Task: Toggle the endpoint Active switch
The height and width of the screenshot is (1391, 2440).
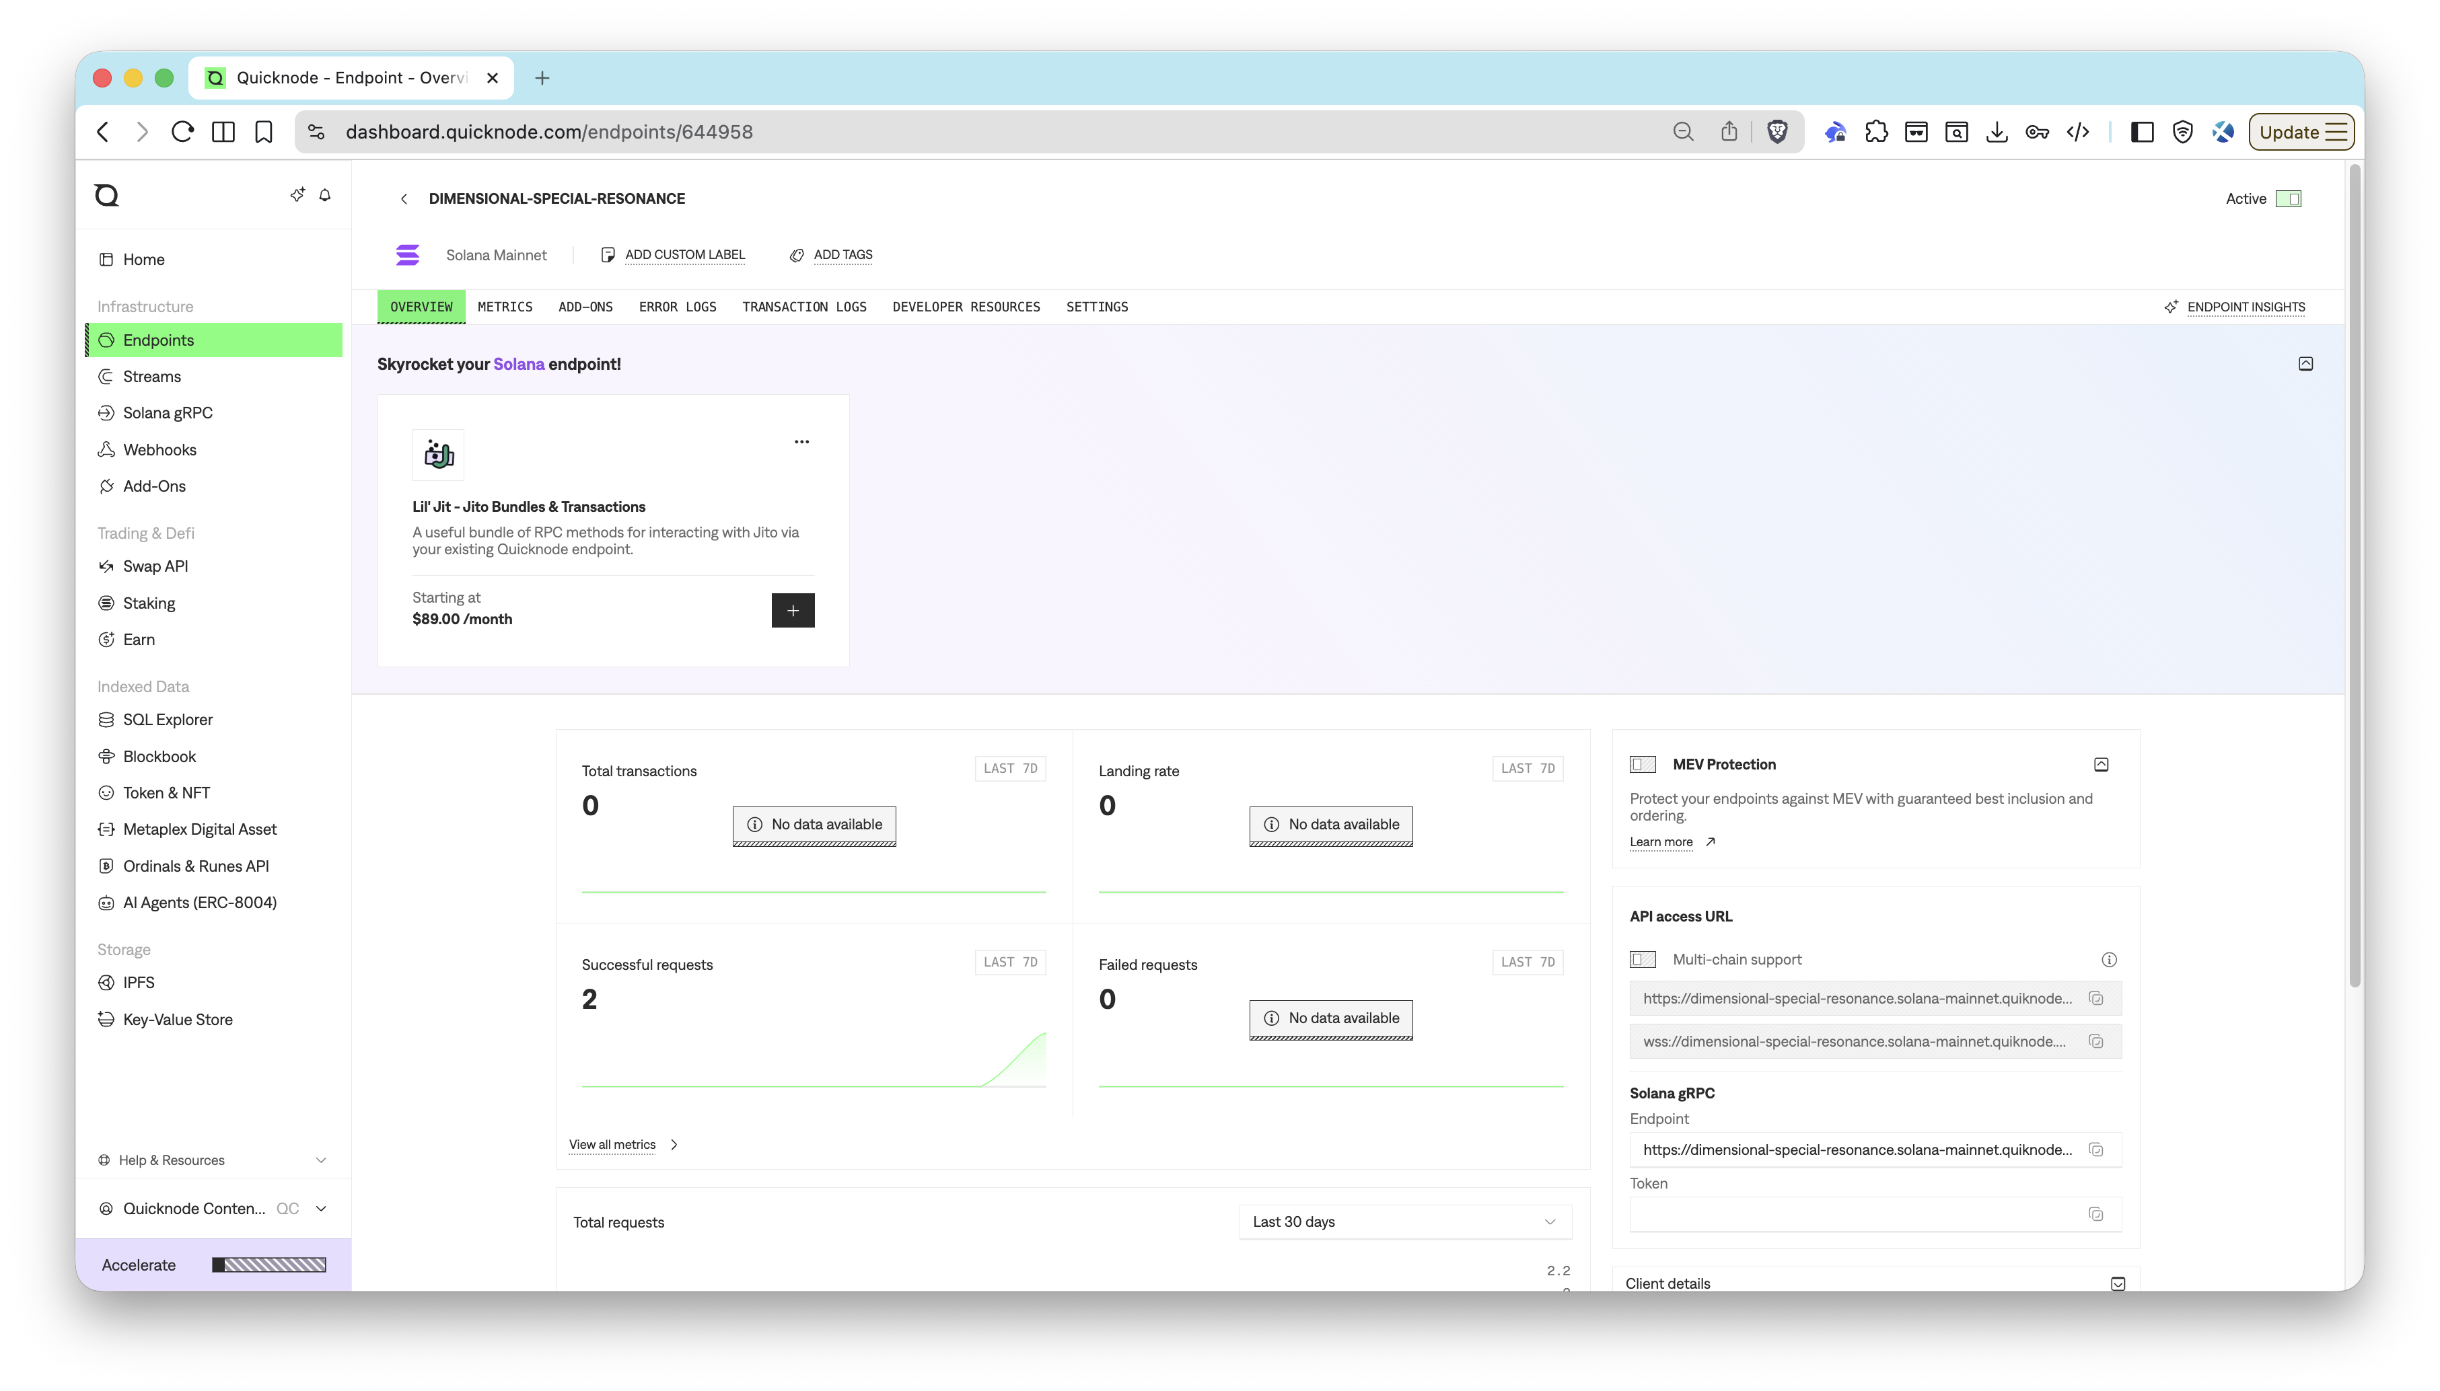Action: pyautogui.click(x=2288, y=198)
